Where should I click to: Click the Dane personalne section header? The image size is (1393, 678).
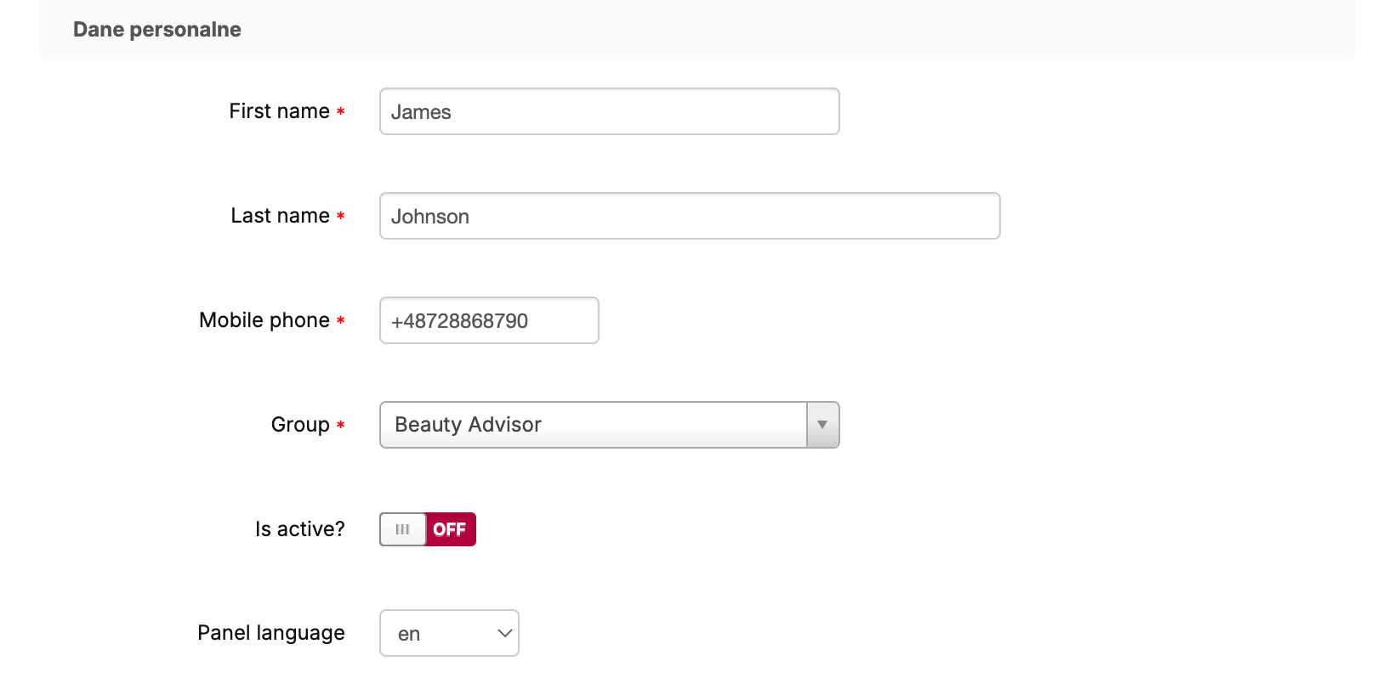pos(157,30)
